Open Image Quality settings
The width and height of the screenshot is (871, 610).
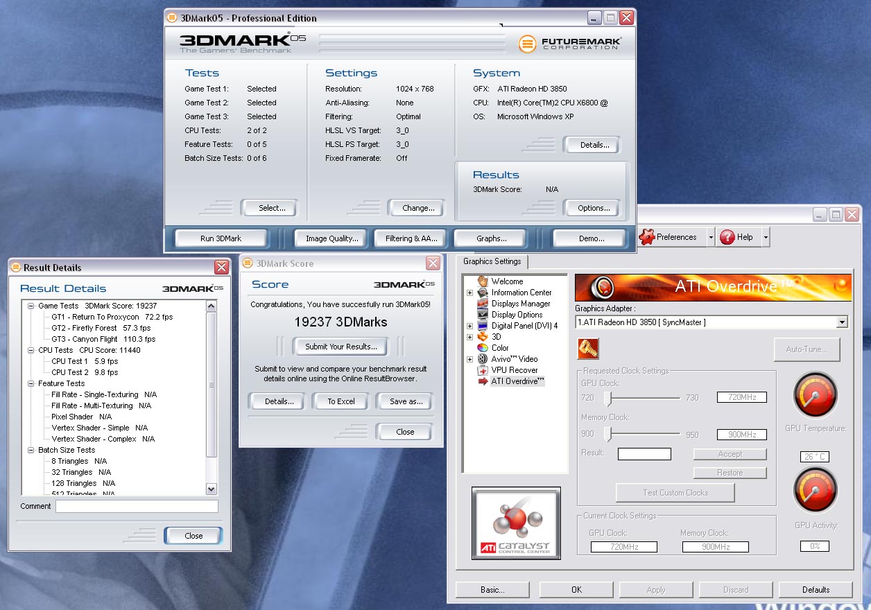click(332, 238)
